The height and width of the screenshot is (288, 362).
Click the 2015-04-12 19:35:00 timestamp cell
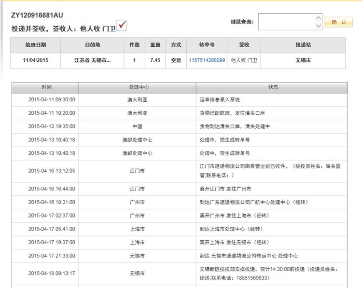(52, 126)
